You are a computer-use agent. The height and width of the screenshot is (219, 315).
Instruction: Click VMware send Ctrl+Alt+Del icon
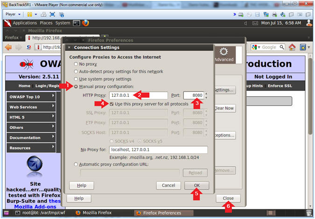tap(43, 14)
